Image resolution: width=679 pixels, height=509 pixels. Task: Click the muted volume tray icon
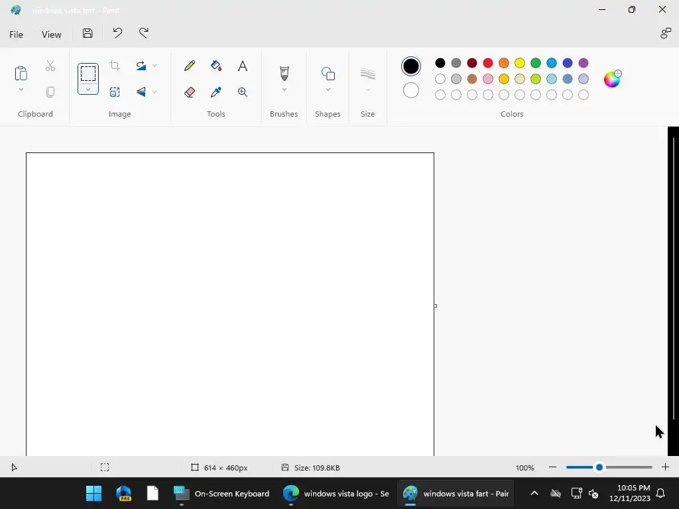(x=593, y=493)
